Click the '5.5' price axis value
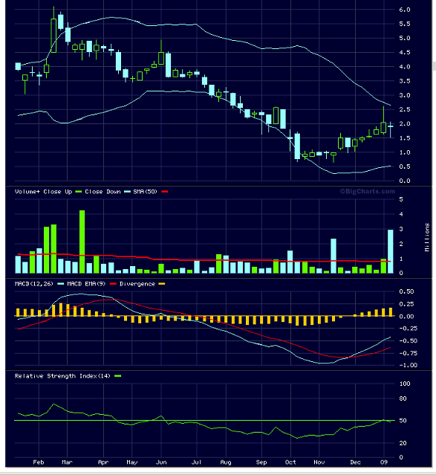Viewport: 436px width, 475px height. point(405,24)
